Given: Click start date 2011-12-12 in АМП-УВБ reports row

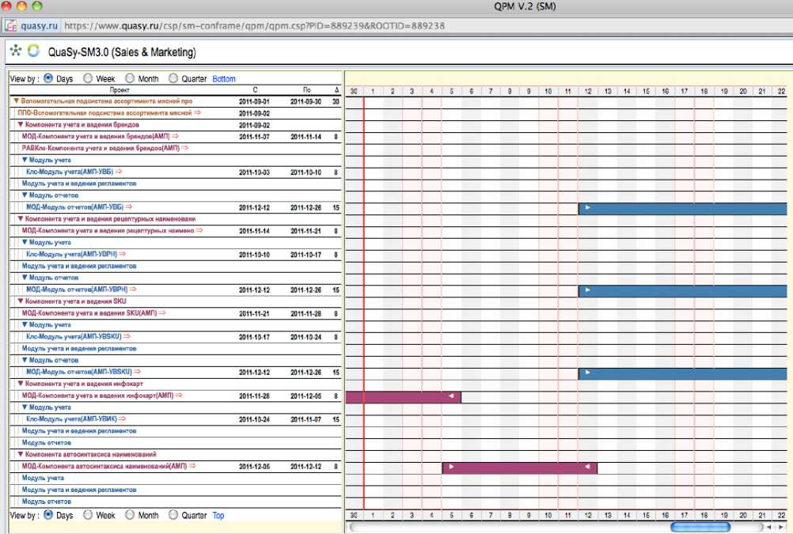Looking at the screenshot, I should 254,207.
